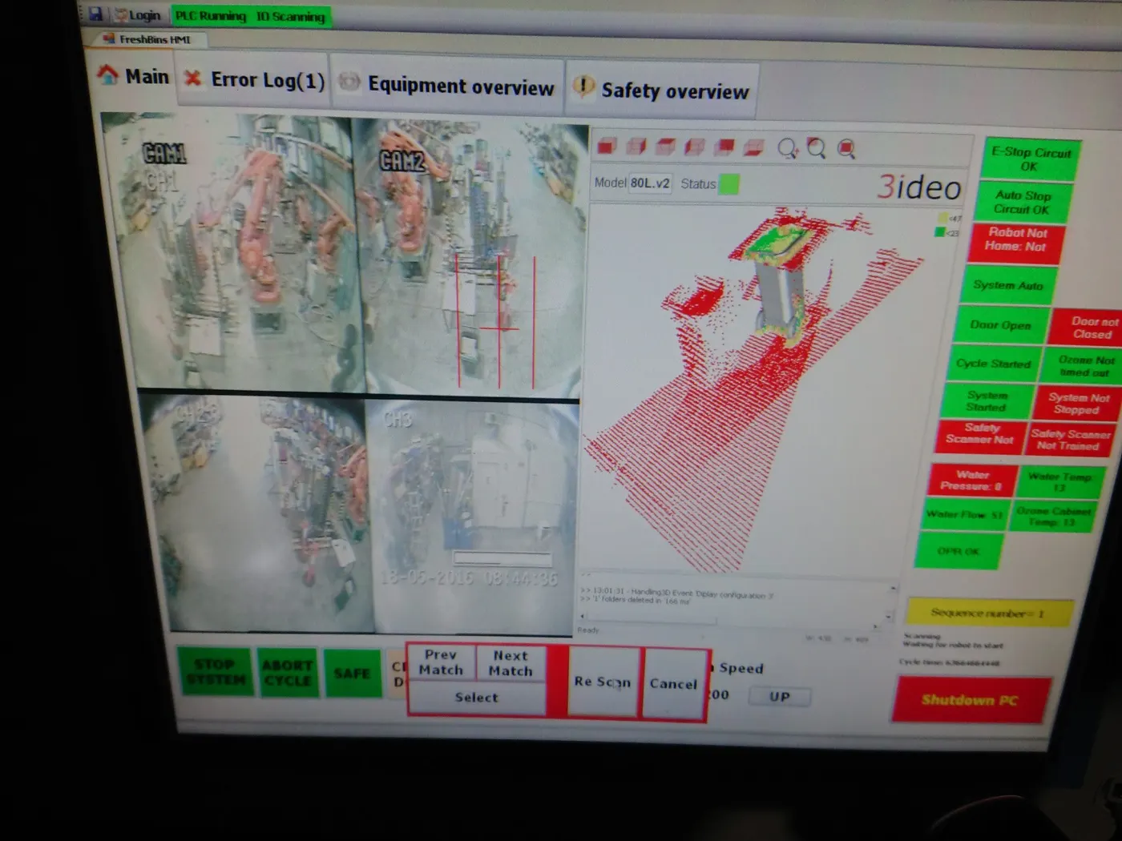Select the back face cube view icon
Image resolution: width=1122 pixels, height=841 pixels.
tap(724, 147)
